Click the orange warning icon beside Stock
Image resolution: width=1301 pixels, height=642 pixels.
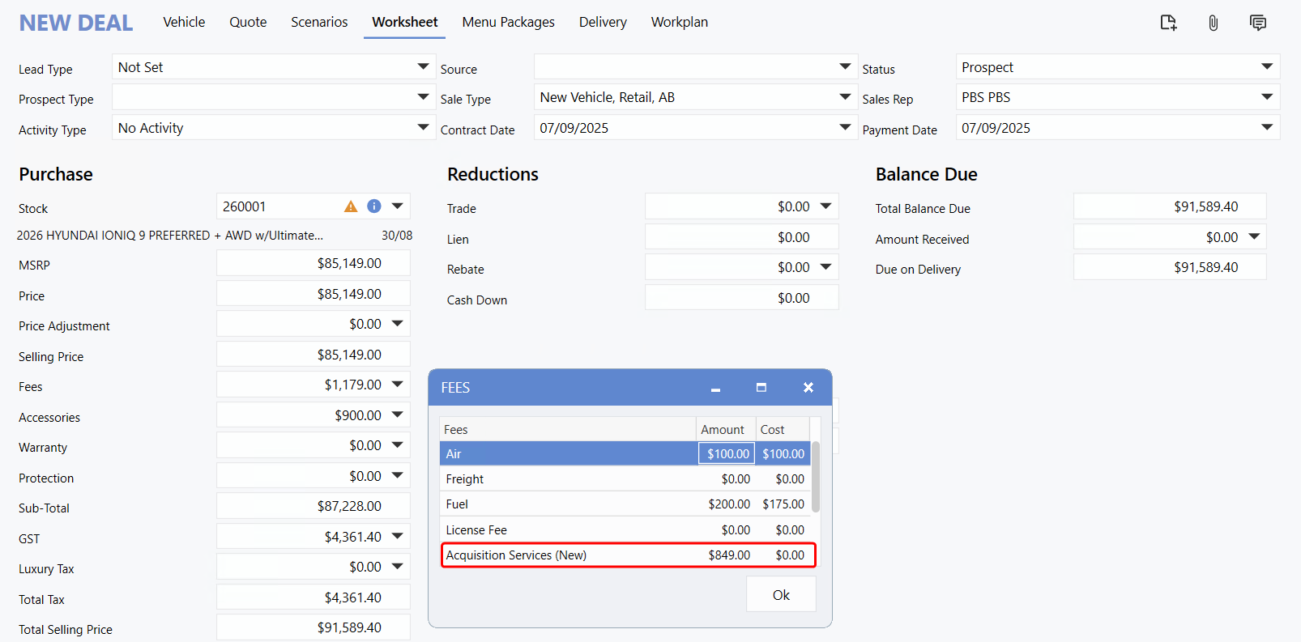[x=351, y=206]
